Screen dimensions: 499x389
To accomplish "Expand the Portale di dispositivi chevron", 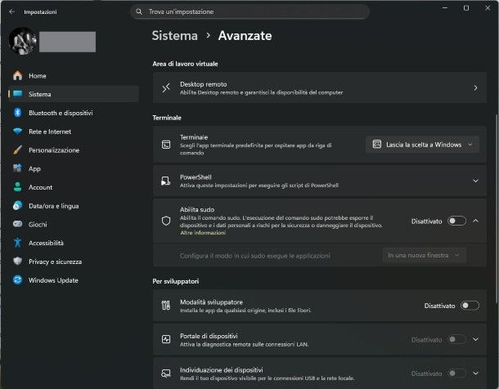I will click(475, 339).
